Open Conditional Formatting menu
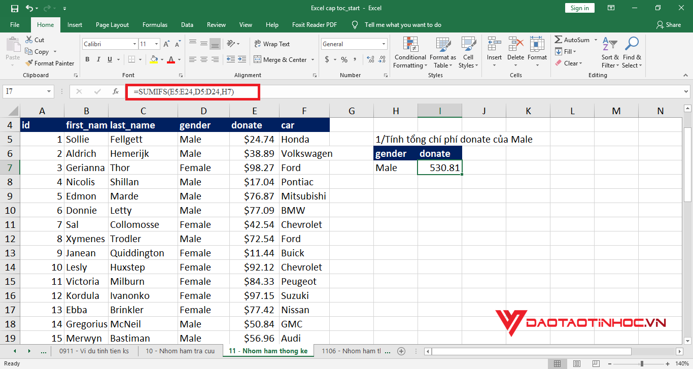Image resolution: width=693 pixels, height=369 pixels. click(410, 52)
